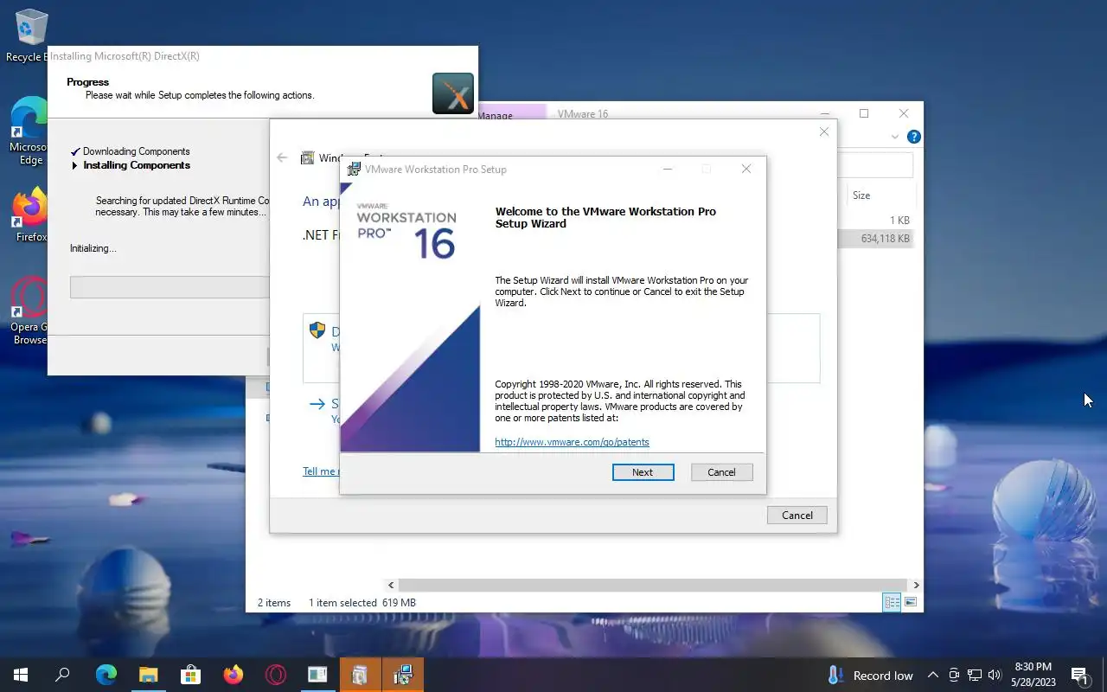This screenshot has width=1107, height=692.
Task: Close the Windows Features dialog with X
Action: [823, 131]
